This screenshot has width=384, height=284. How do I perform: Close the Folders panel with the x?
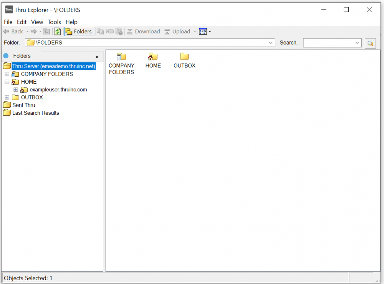(97, 56)
